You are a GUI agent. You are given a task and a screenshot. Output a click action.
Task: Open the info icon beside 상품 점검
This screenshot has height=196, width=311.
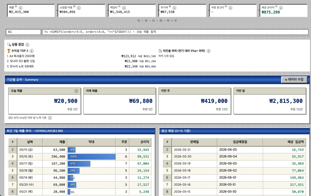point(27,45)
